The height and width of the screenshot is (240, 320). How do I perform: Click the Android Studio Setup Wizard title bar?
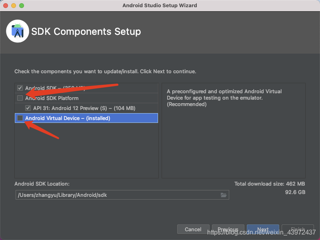[x=160, y=6]
